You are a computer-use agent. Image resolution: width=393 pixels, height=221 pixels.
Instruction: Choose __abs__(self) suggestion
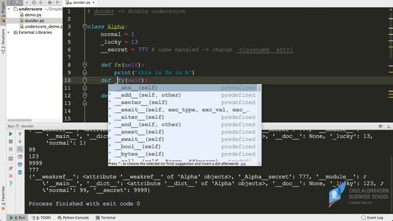pyautogui.click(x=183, y=88)
